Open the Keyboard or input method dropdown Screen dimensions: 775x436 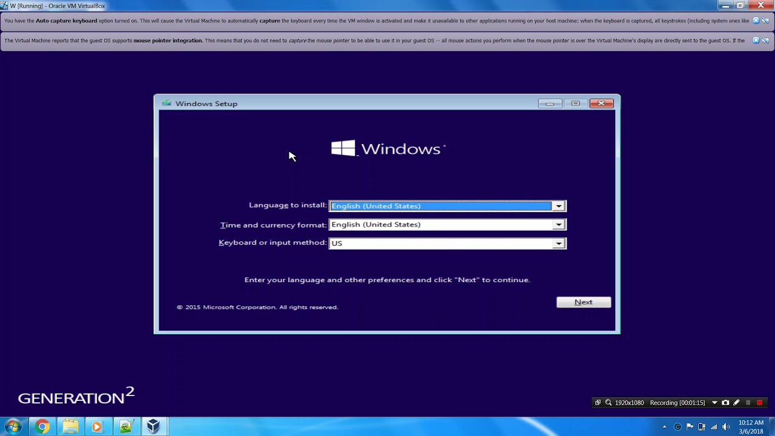447,243
